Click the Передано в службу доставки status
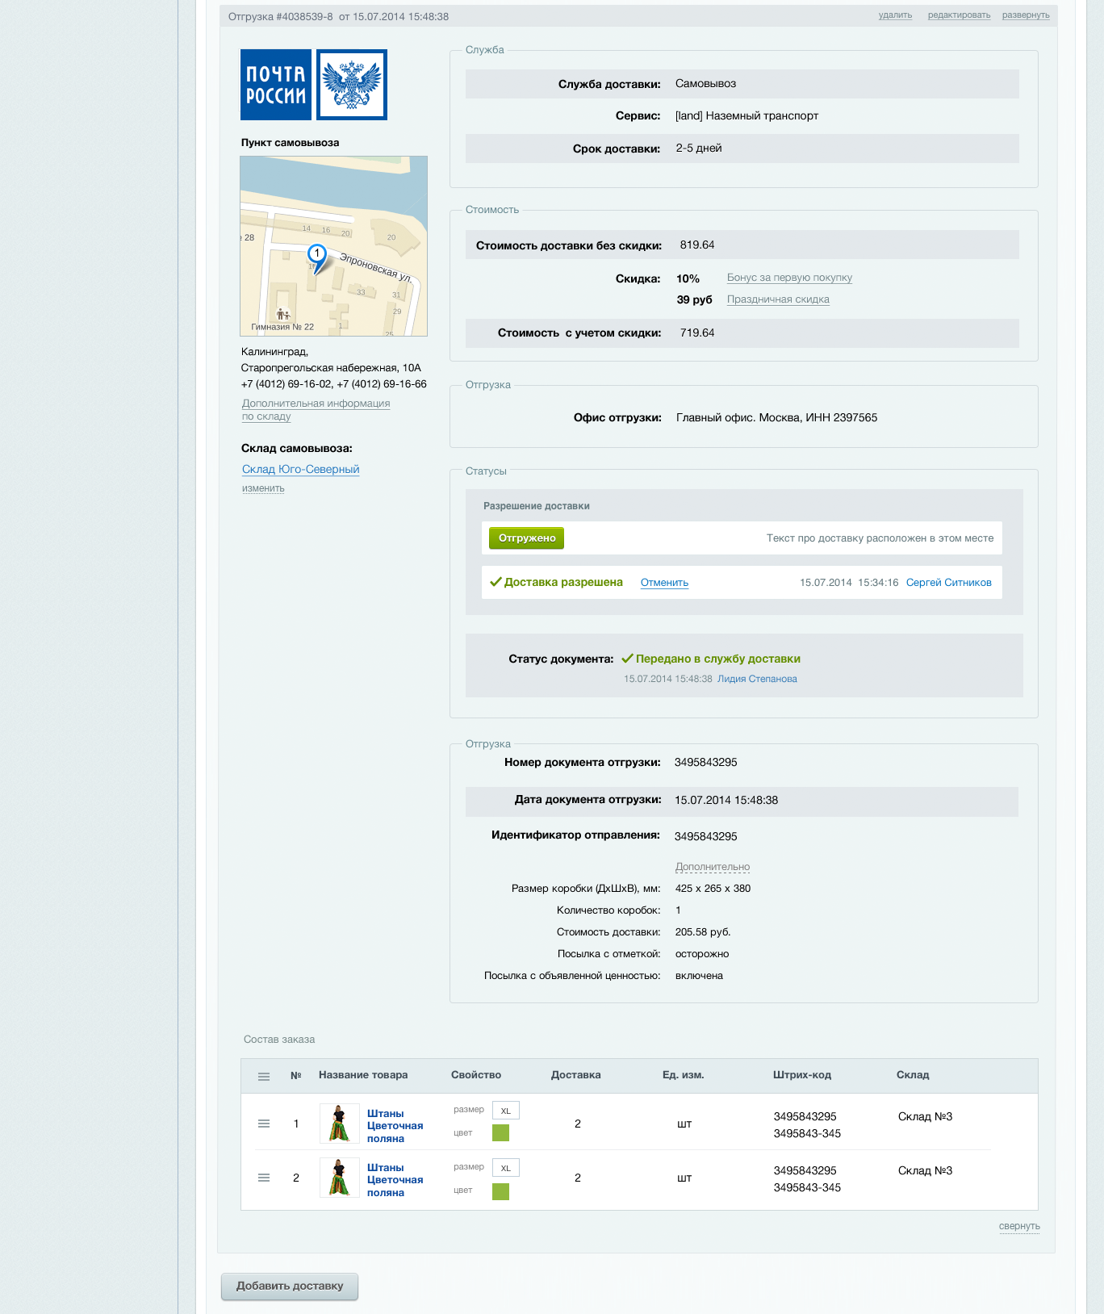 [718, 659]
